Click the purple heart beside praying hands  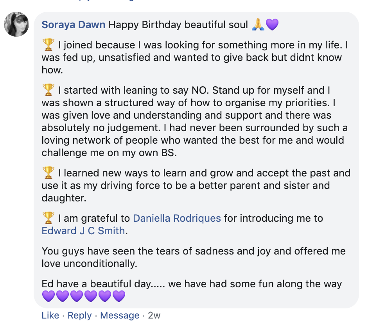pos(272,25)
